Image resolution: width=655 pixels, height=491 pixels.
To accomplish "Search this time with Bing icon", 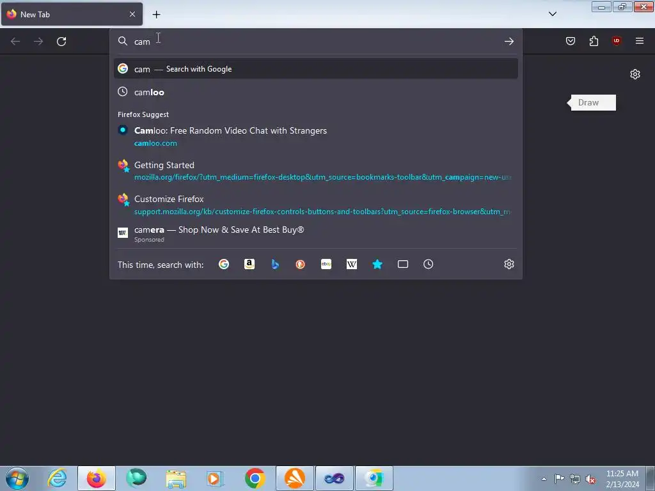I will click(x=275, y=264).
